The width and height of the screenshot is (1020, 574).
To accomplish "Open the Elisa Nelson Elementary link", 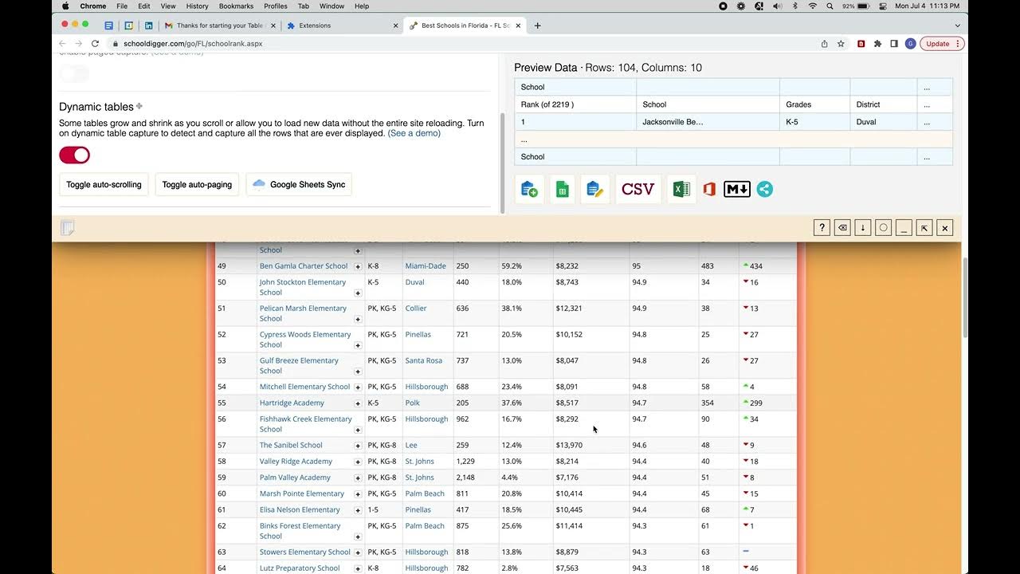I will 300,510.
